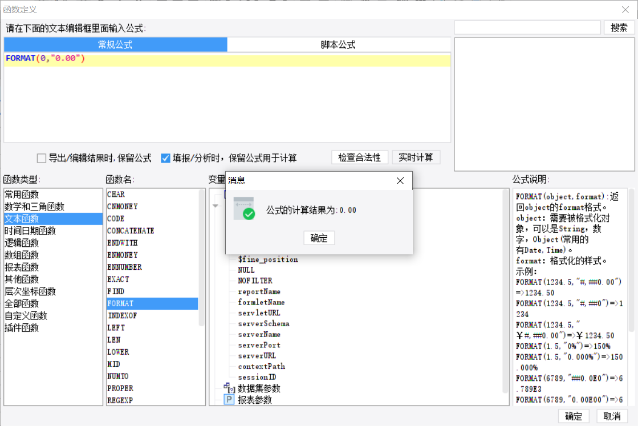Click the 报表参数 P icon
The width and height of the screenshot is (638, 426).
229,400
